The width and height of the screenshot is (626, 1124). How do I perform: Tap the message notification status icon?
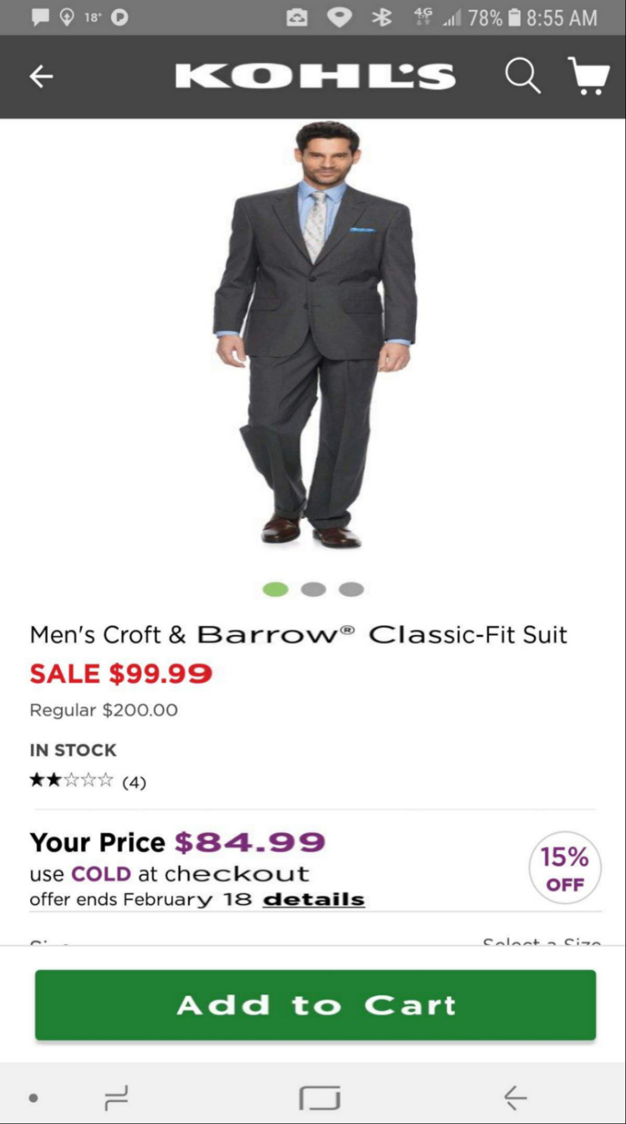click(40, 17)
